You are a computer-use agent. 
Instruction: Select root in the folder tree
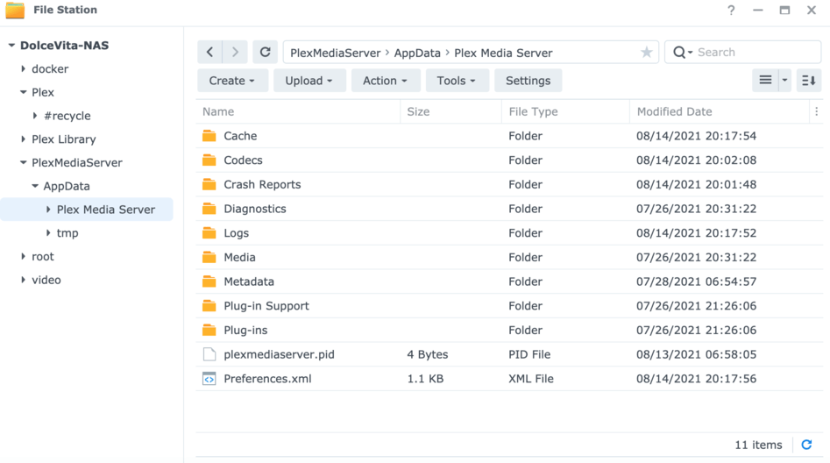[42, 256]
